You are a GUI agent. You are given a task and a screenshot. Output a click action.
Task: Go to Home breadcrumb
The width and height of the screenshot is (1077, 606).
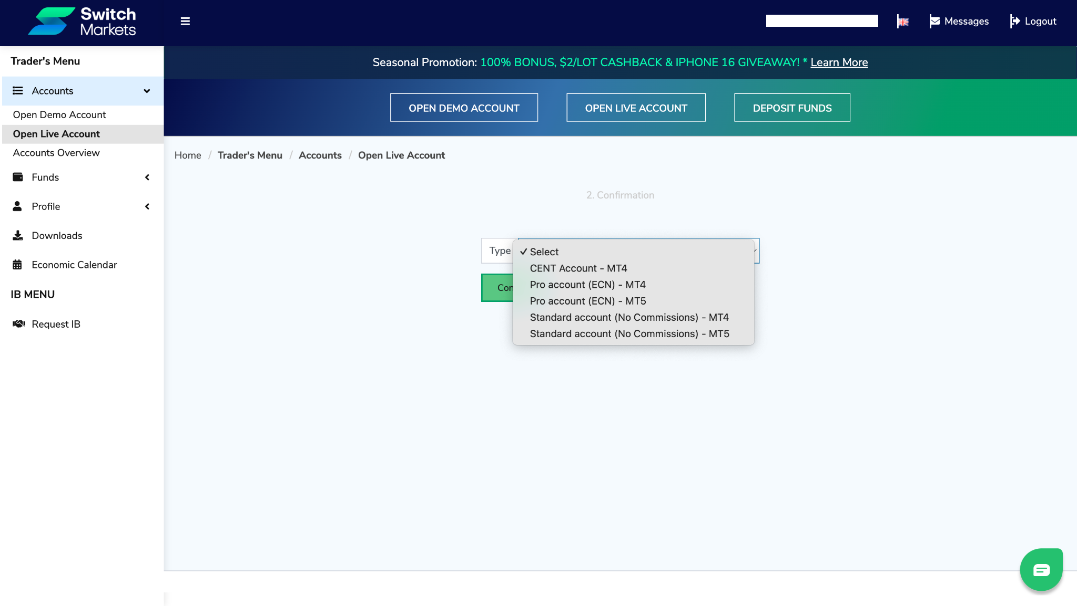click(188, 155)
